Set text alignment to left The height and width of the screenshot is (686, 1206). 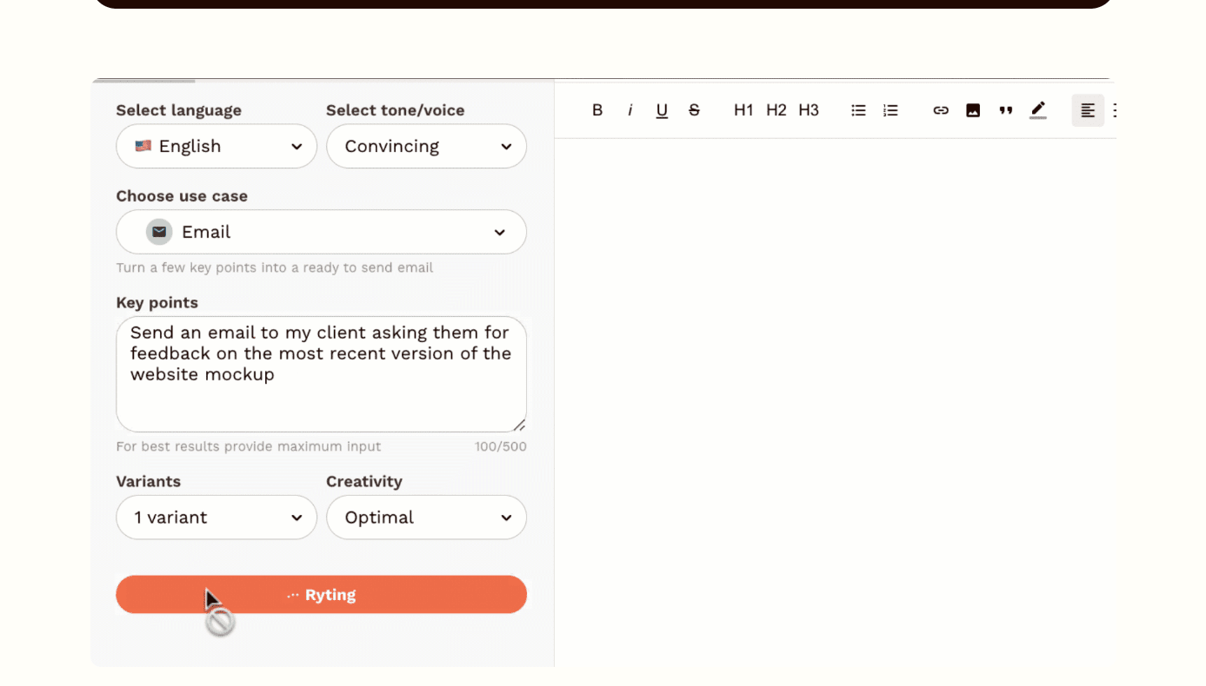point(1088,110)
